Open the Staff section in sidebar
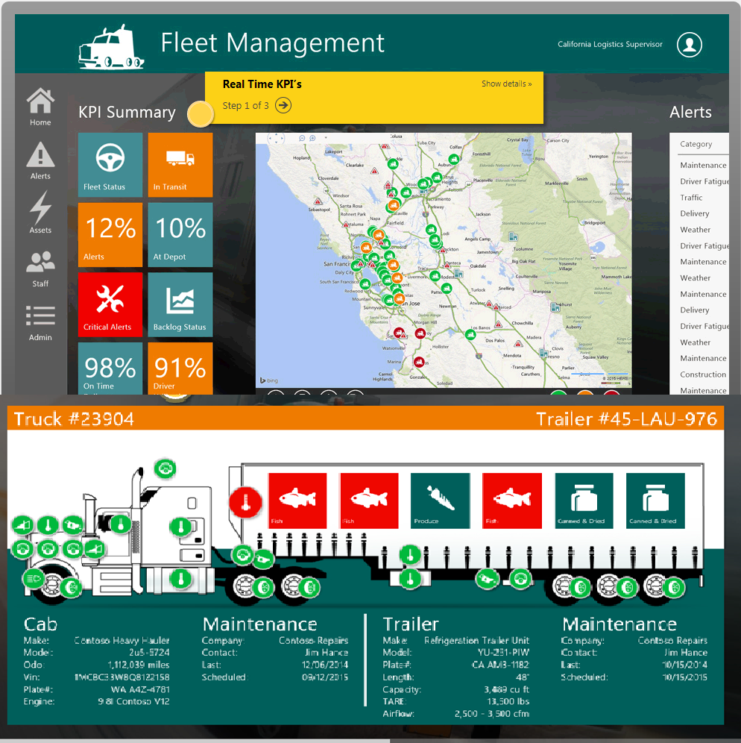 40,269
